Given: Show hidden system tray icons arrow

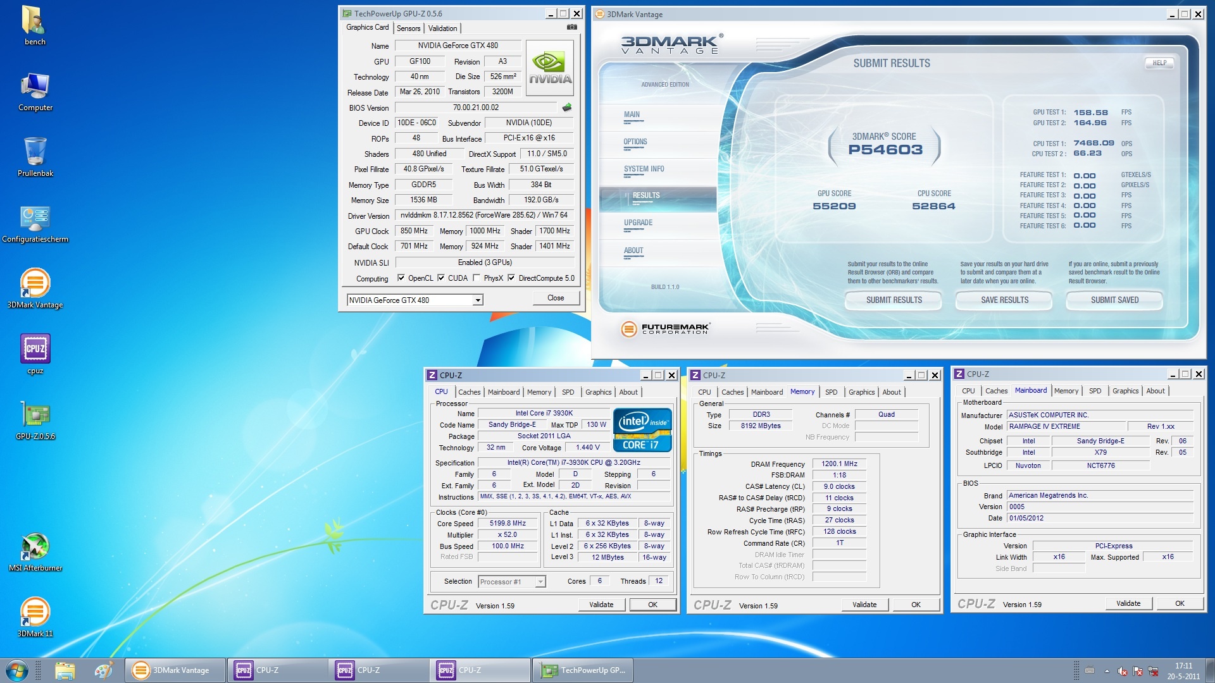Looking at the screenshot, I should 1107,671.
